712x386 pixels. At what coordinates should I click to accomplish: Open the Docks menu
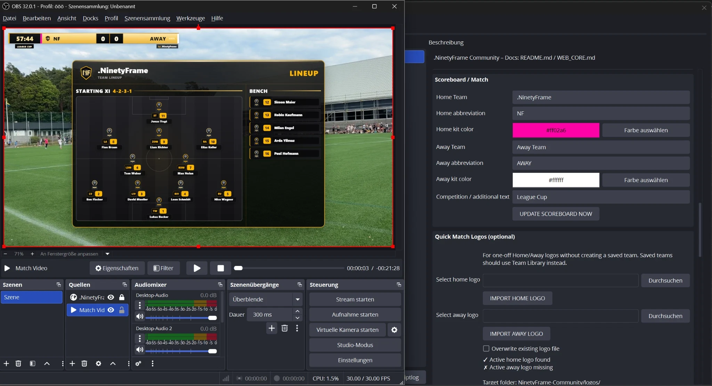tap(90, 18)
